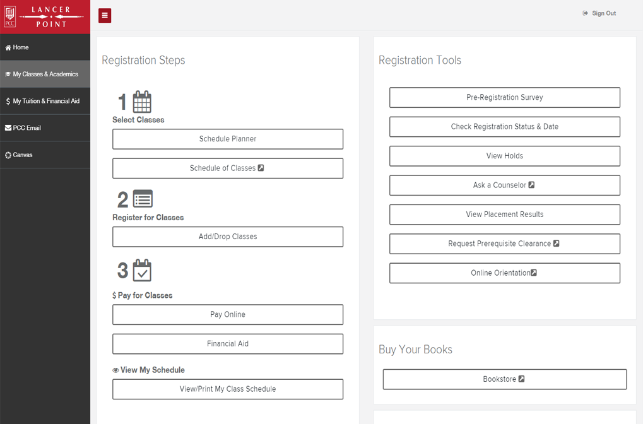Open My Tuition & Financial Aid
Viewport: 643px width, 424px height.
point(45,102)
